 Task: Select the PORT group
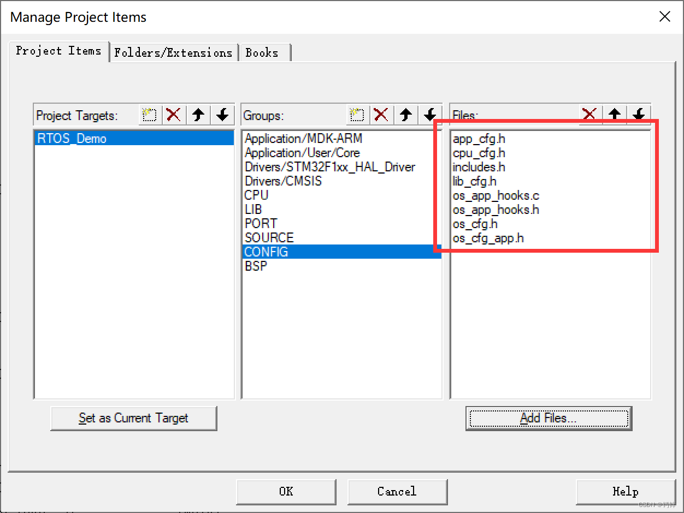(341, 224)
